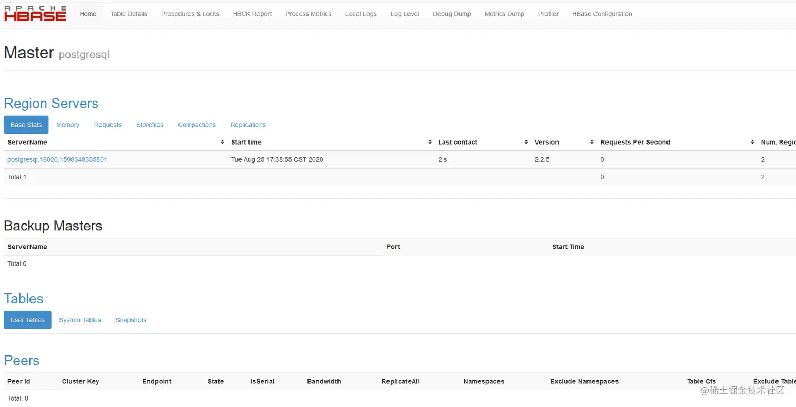Click ServerName header in Backup Masters table
Screen dimensions: 796x407
pyautogui.click(x=27, y=247)
